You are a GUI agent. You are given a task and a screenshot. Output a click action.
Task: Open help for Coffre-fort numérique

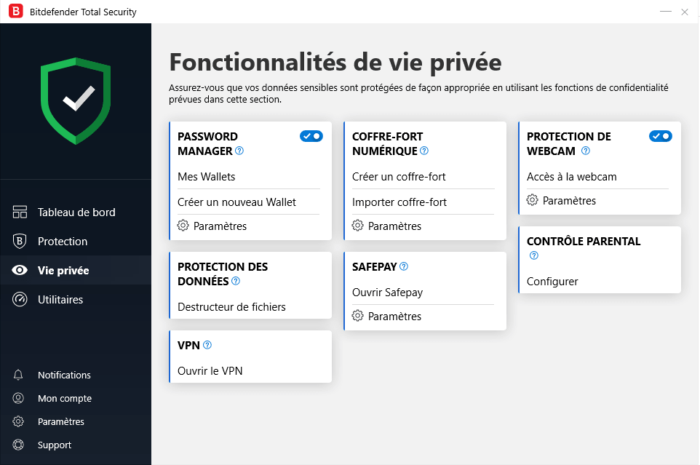(x=424, y=151)
